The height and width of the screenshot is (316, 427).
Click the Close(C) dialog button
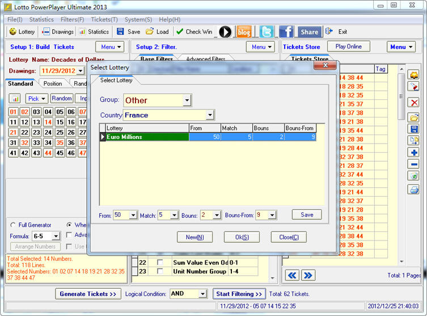coord(289,237)
